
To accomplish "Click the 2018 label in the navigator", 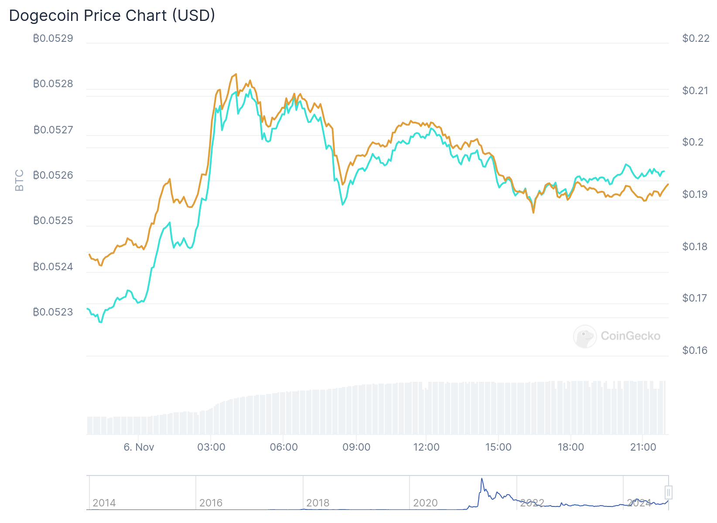I will 318,503.
